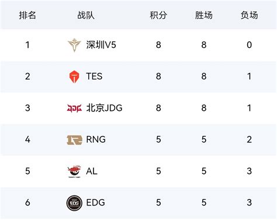The width and height of the screenshot is (277, 220).
Task: Click the 北京JDG team logo
Action: [74, 108]
